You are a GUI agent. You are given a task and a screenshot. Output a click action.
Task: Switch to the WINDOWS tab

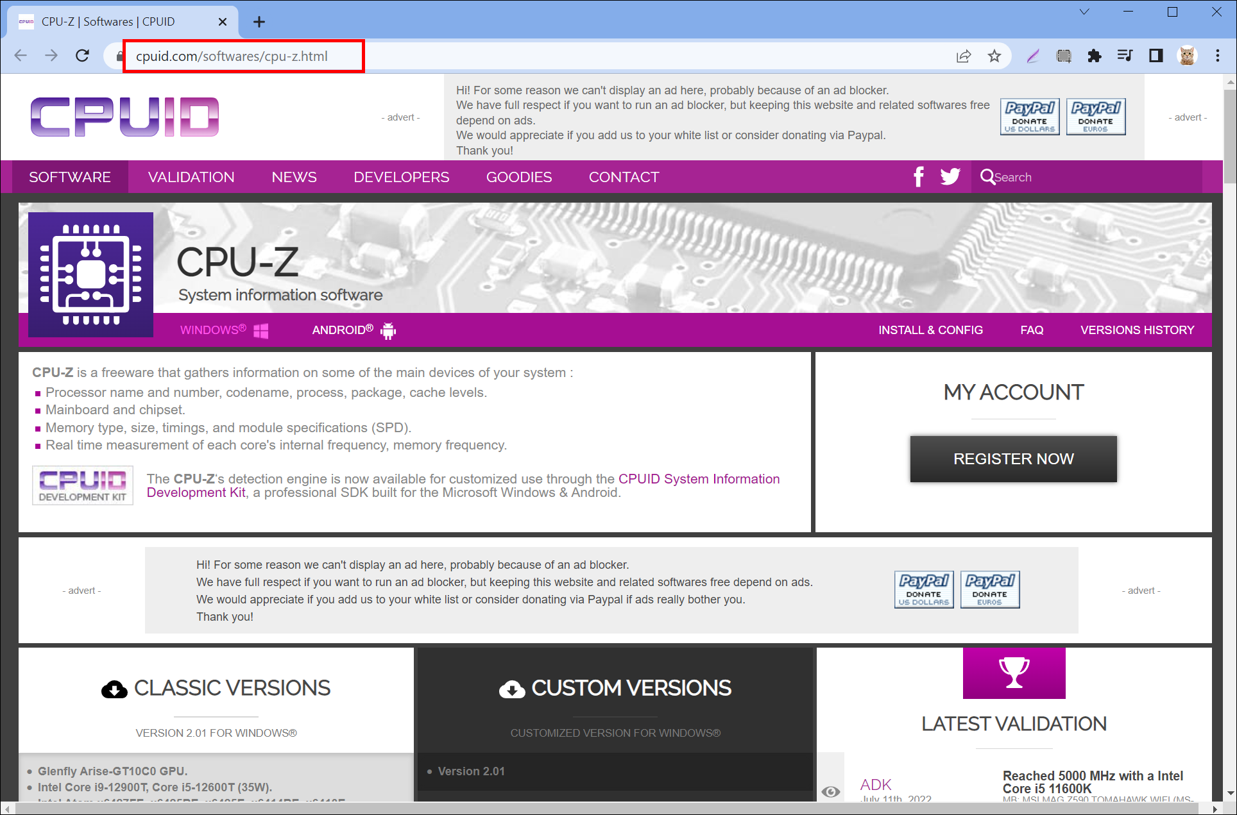pyautogui.click(x=224, y=330)
